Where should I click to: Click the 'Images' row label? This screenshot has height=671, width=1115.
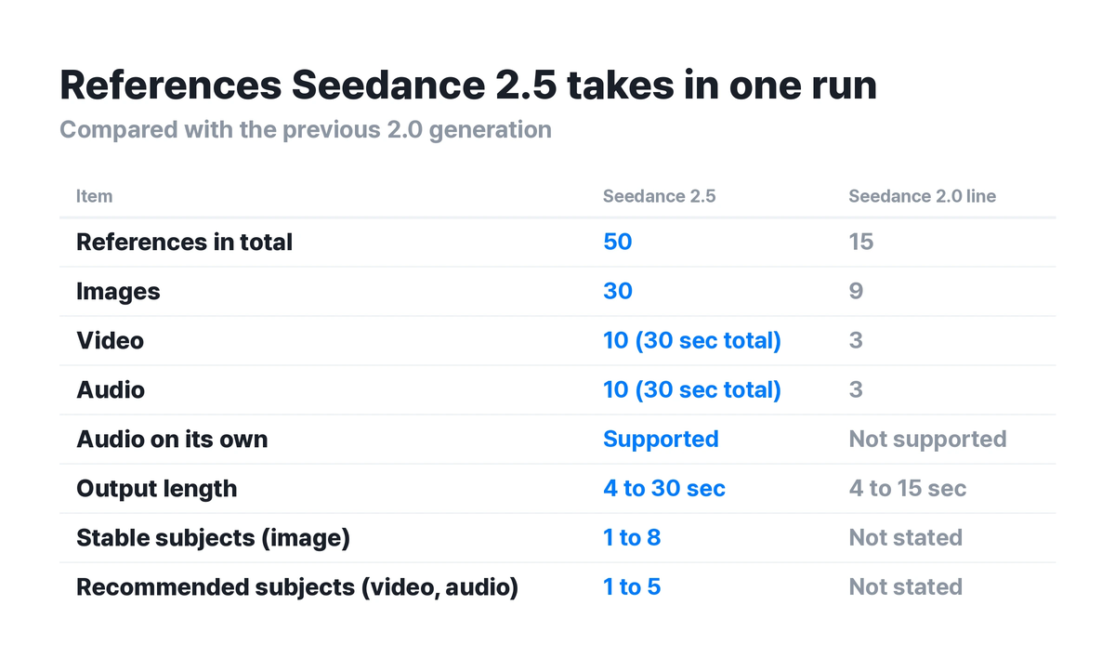click(118, 292)
